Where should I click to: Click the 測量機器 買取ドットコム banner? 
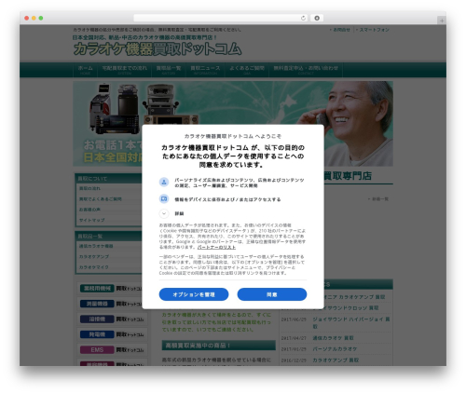[112, 304]
